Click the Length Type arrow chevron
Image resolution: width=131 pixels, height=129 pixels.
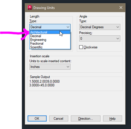pos(68,27)
